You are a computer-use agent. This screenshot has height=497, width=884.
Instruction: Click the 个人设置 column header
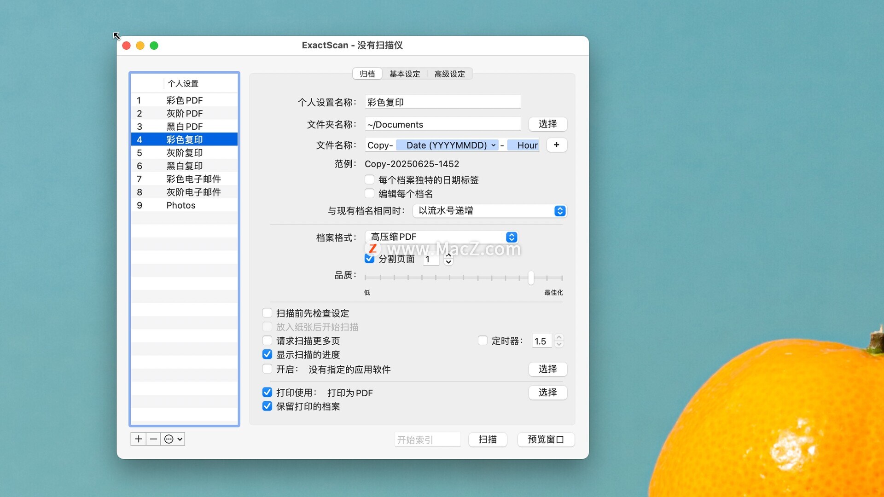point(201,83)
